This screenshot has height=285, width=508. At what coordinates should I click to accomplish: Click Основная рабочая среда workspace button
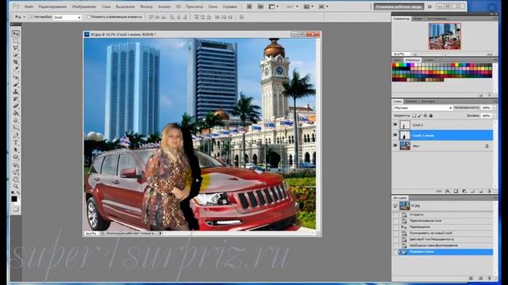click(x=398, y=6)
